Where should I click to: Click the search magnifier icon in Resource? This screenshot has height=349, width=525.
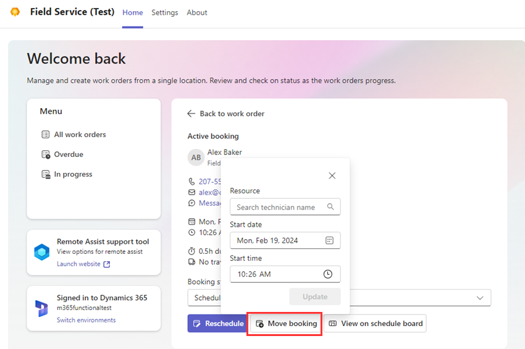(330, 207)
